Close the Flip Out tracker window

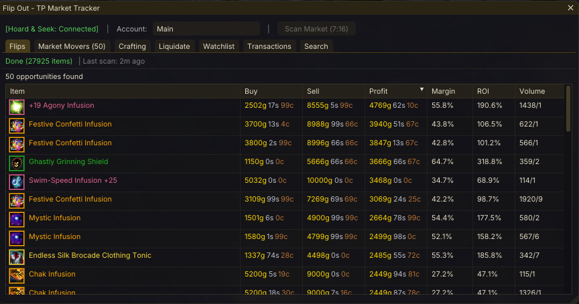click(570, 8)
